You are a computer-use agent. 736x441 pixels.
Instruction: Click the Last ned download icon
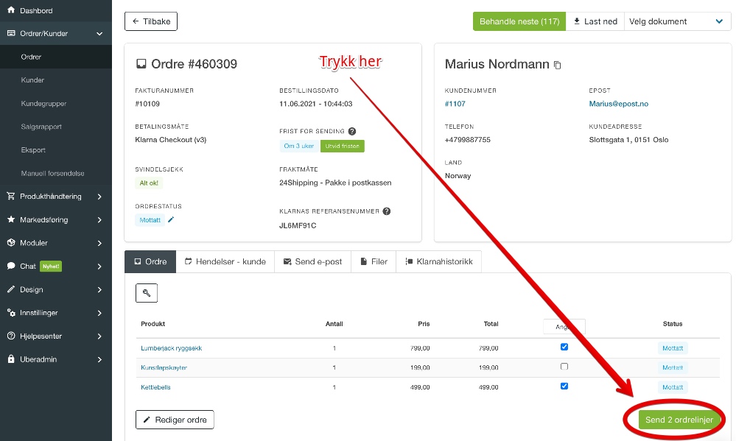coord(577,21)
